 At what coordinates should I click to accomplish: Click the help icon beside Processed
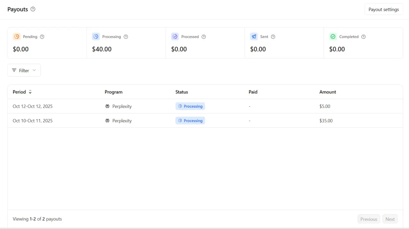204,37
